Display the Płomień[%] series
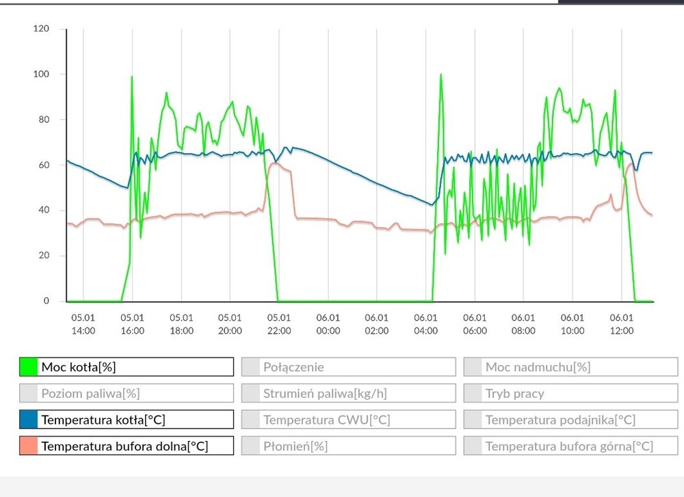The width and height of the screenshot is (684, 497). pos(348,446)
